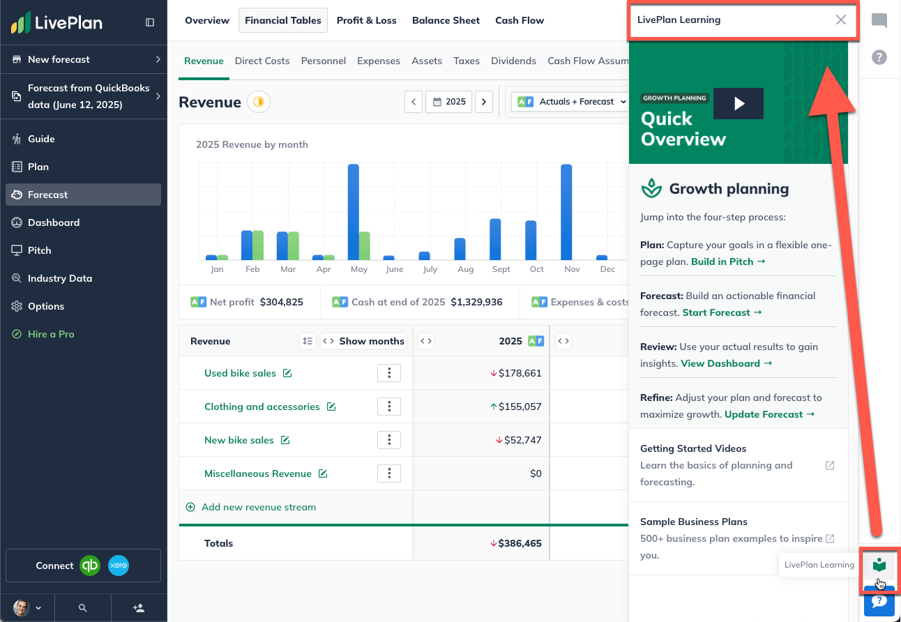
Task: Open the comments speech bubble icon
Action: 879,21
